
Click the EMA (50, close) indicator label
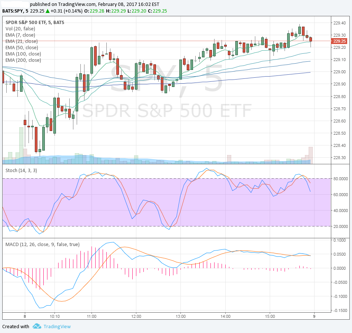click(x=22, y=47)
